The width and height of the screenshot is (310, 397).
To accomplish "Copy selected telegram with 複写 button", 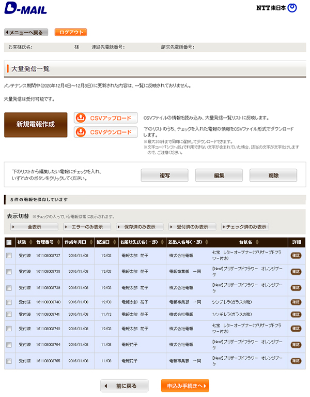I will tap(164, 175).
